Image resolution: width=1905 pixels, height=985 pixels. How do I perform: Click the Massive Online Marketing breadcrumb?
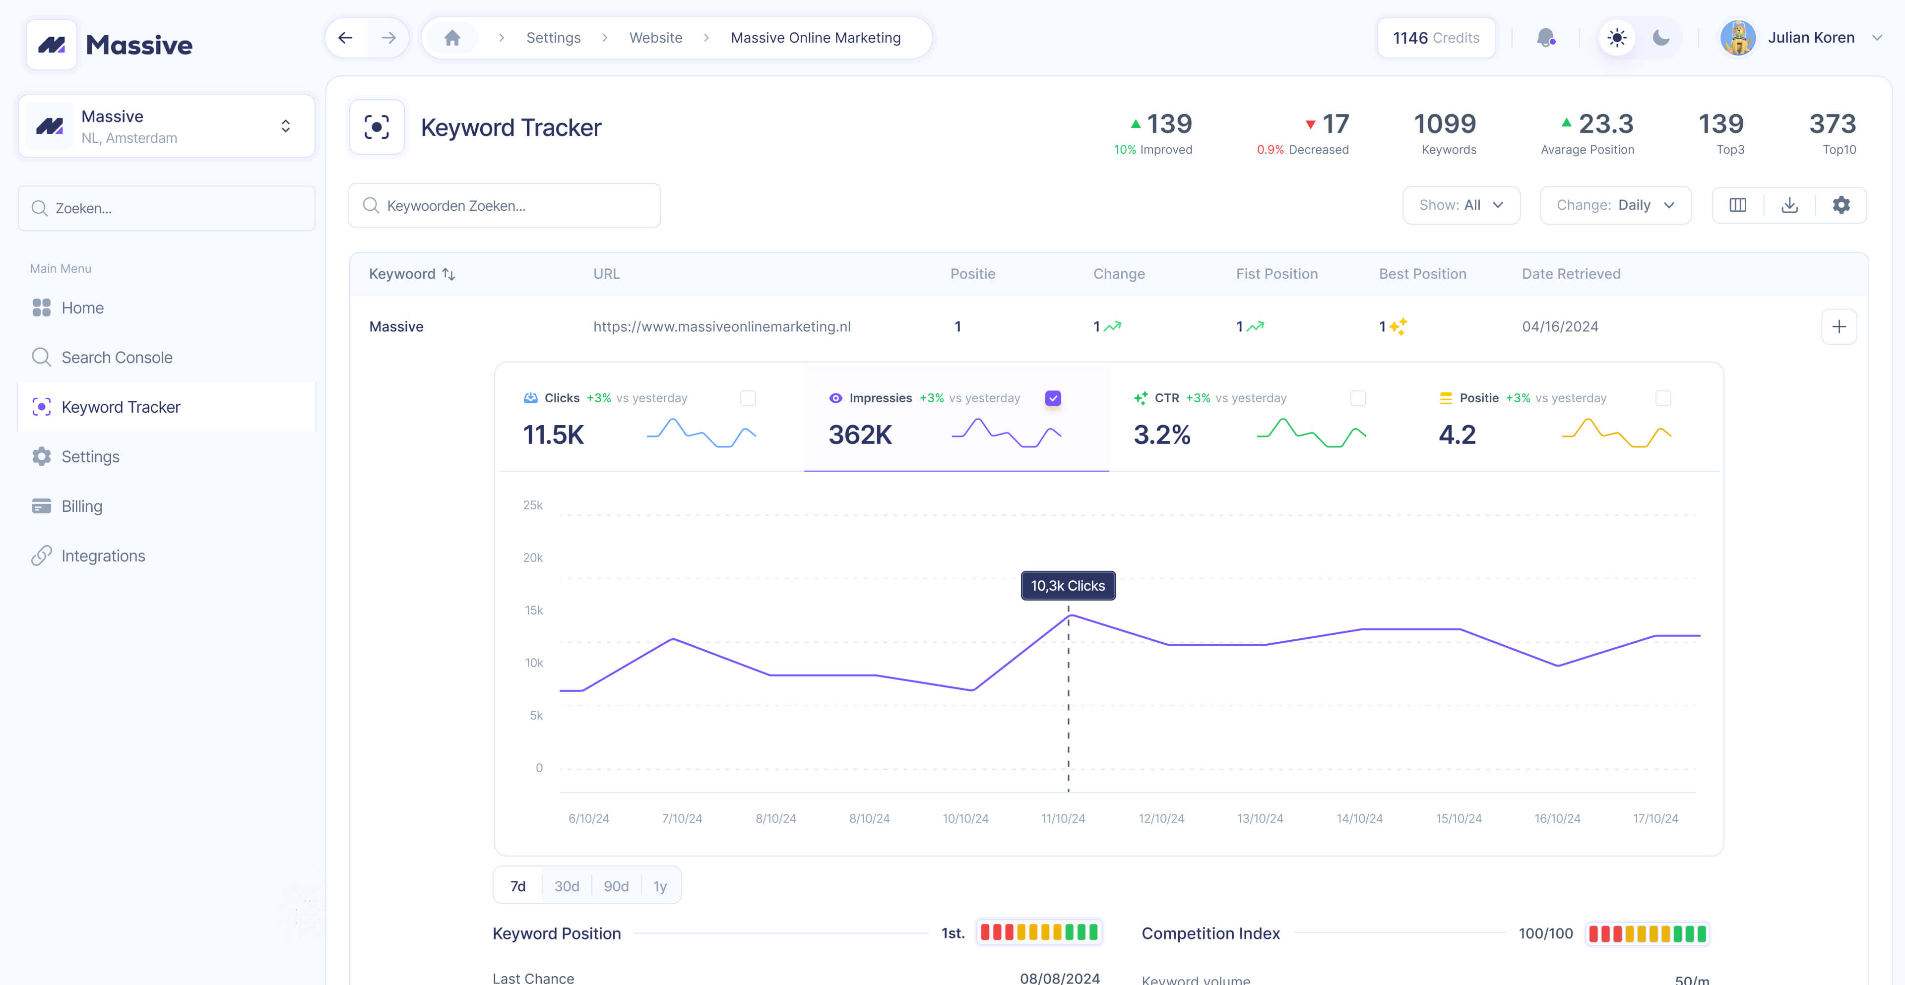815,38
